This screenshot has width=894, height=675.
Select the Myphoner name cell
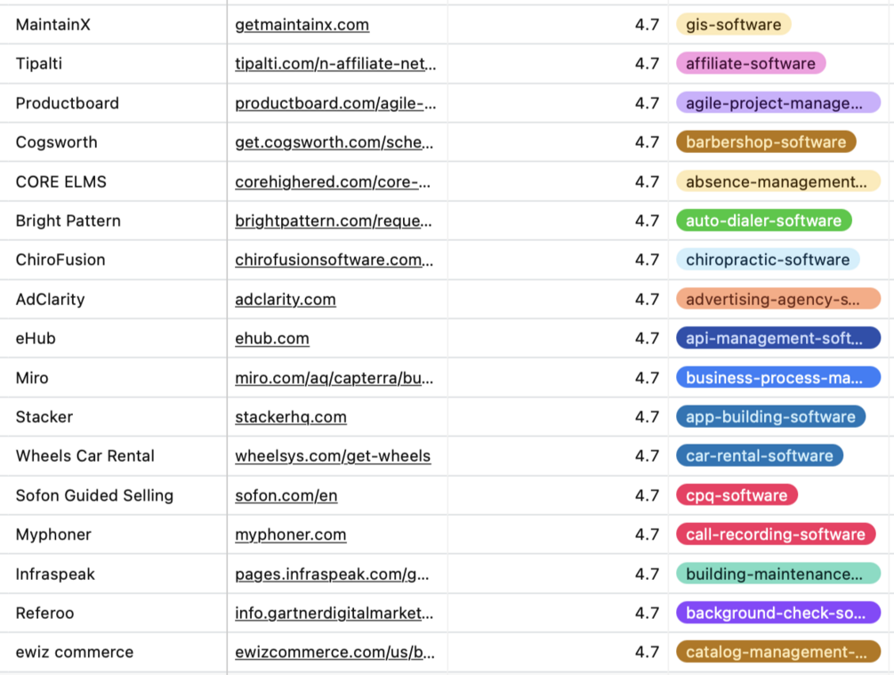click(113, 534)
